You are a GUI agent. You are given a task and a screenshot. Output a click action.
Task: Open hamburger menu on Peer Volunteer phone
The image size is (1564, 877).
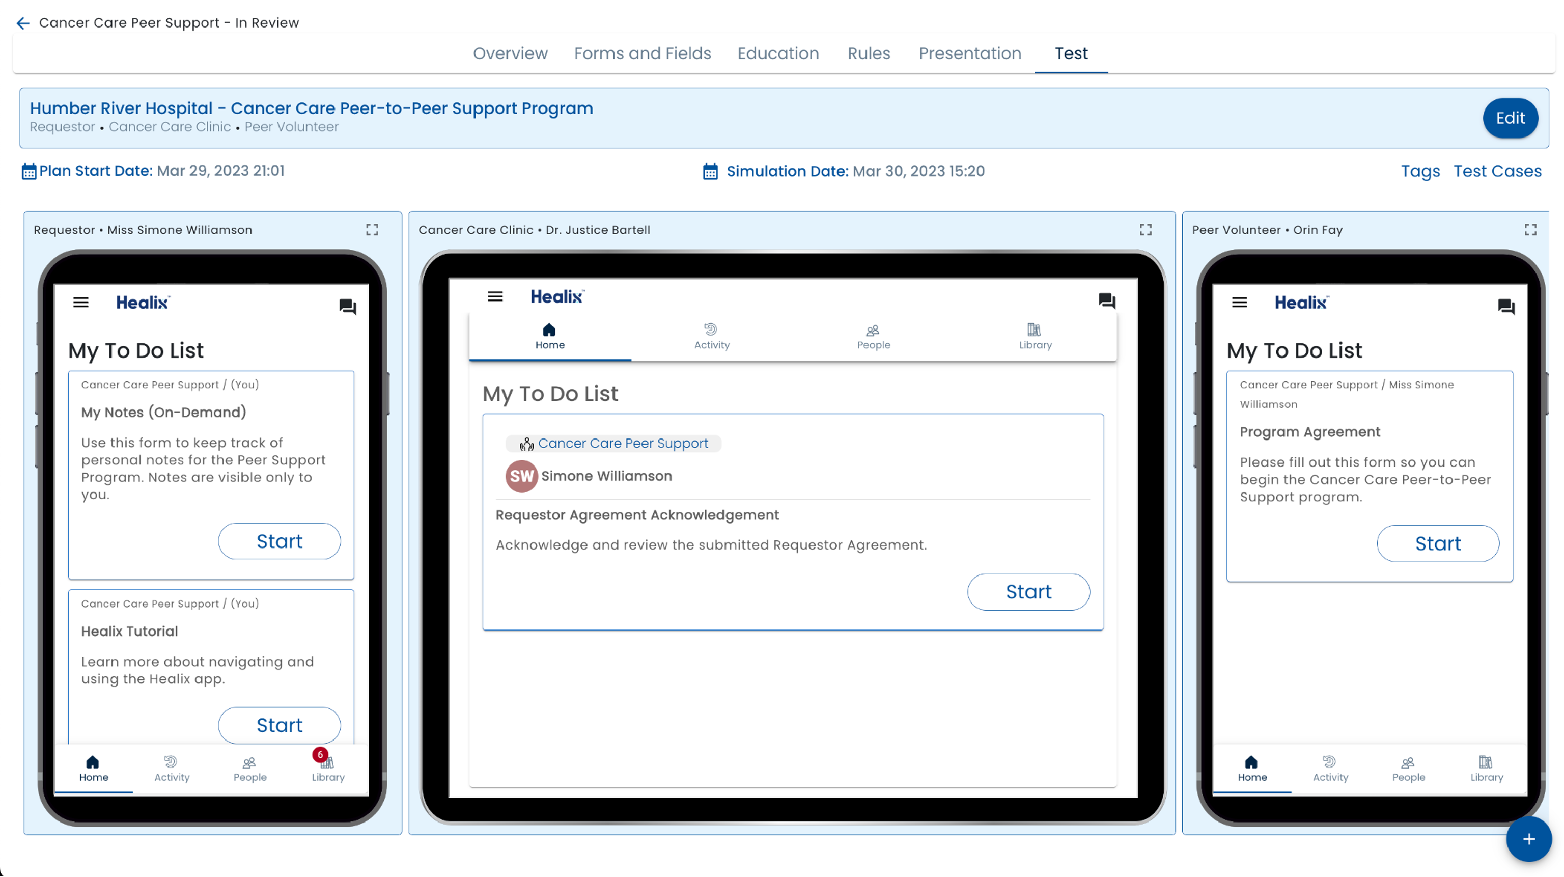[x=1240, y=303]
